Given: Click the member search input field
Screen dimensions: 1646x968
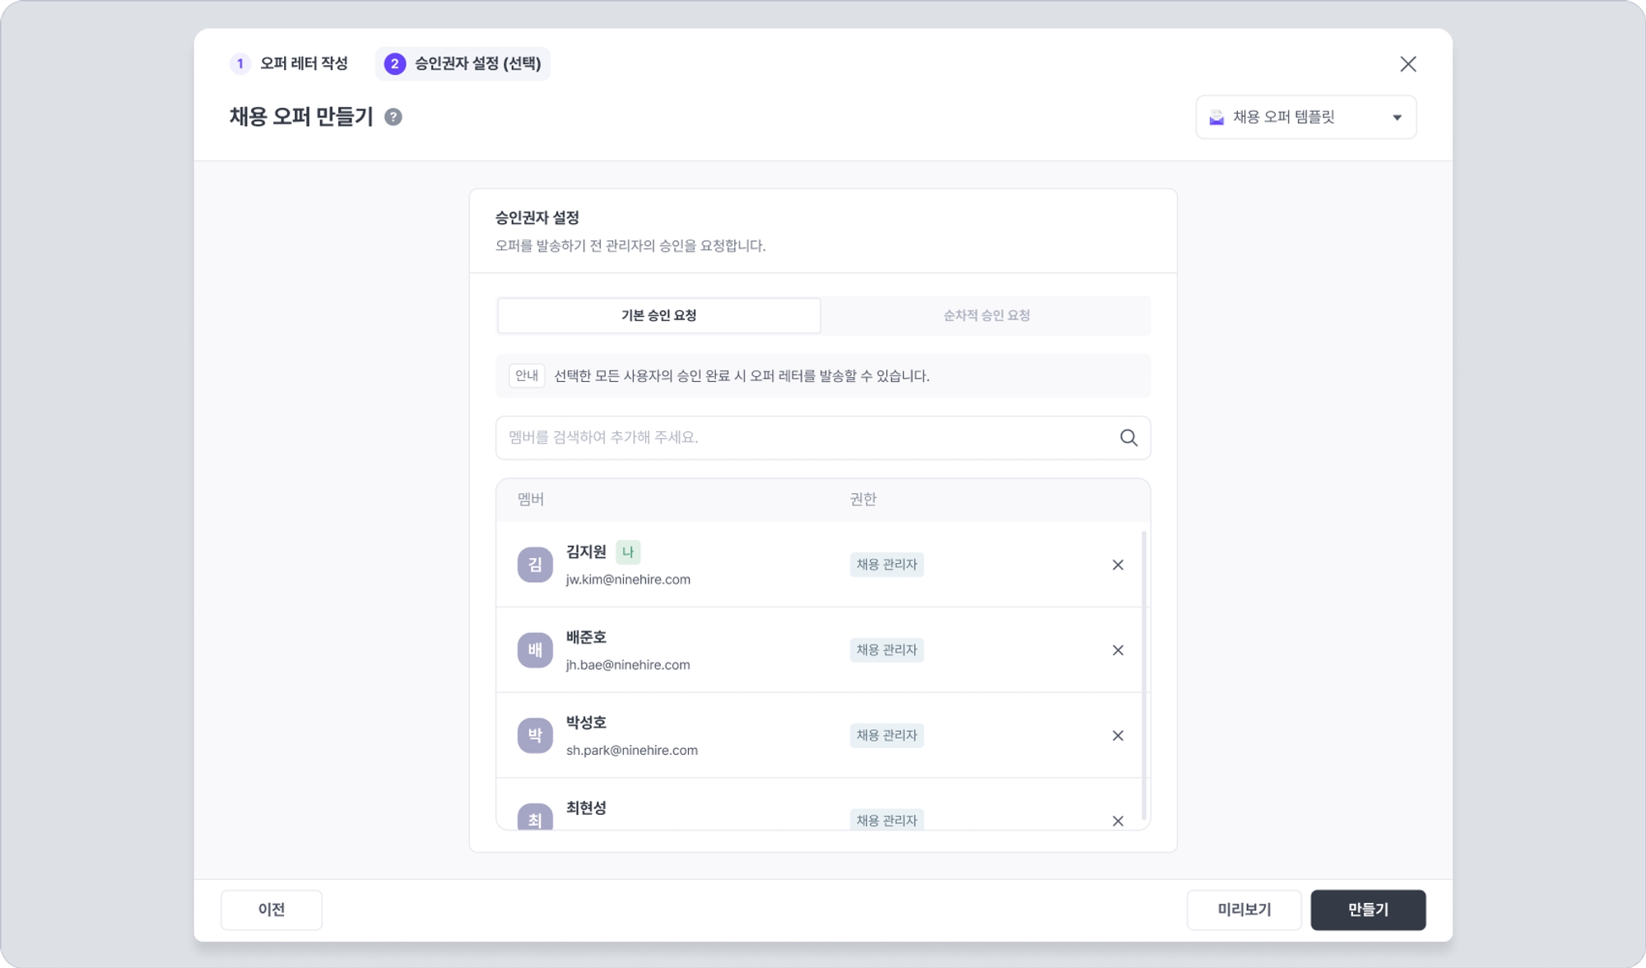Looking at the screenshot, I should (x=807, y=438).
